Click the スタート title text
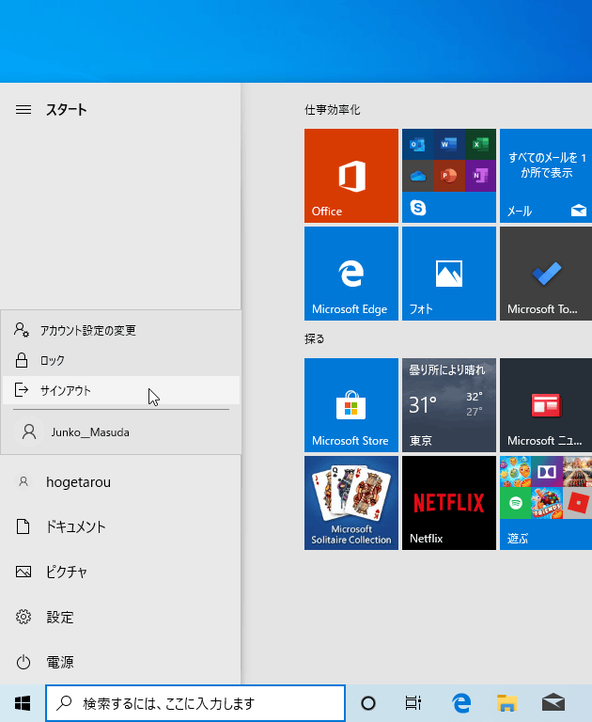The height and width of the screenshot is (722, 592). pyautogui.click(x=67, y=110)
